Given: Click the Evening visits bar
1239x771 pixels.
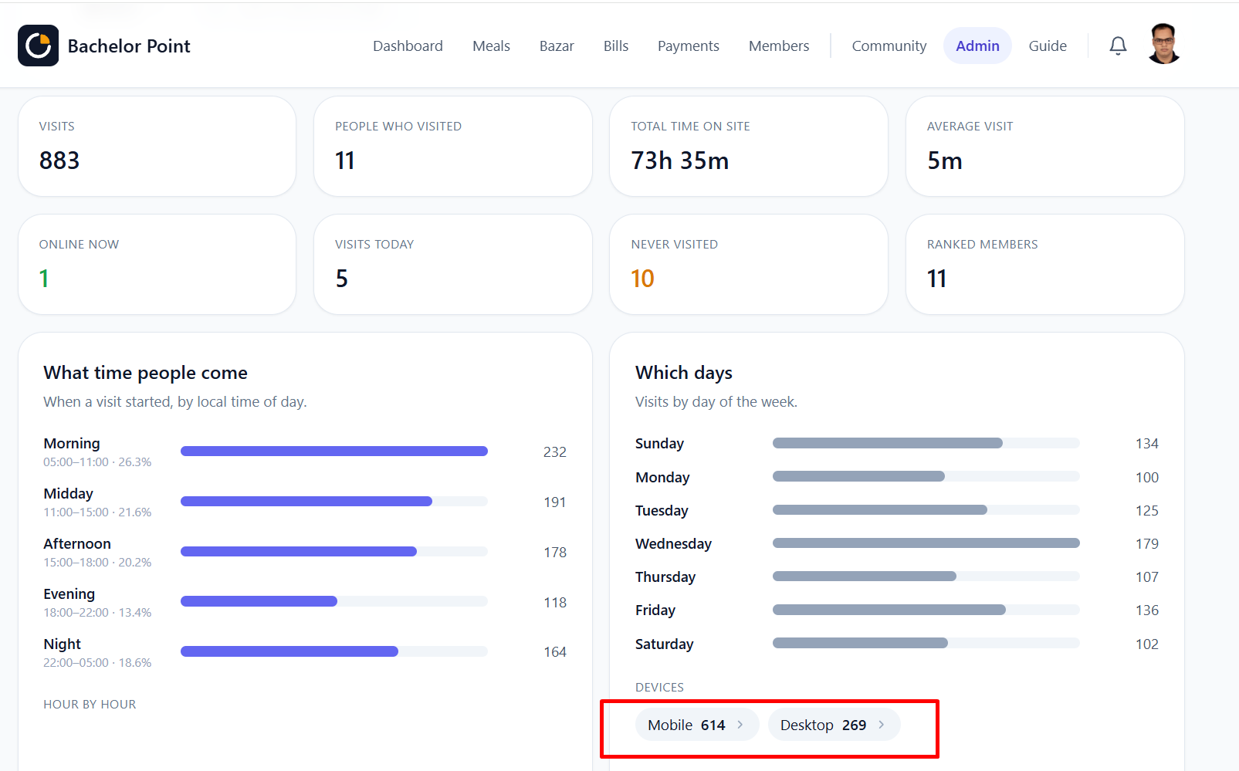Looking at the screenshot, I should click(x=334, y=601).
